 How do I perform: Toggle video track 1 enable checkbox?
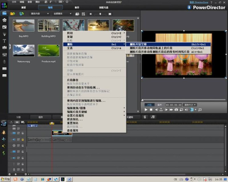(x=18, y=133)
